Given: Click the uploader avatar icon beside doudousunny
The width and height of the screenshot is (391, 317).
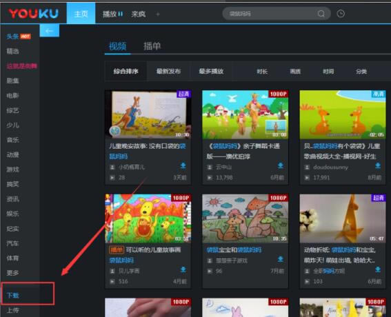Looking at the screenshot, I should point(307,167).
